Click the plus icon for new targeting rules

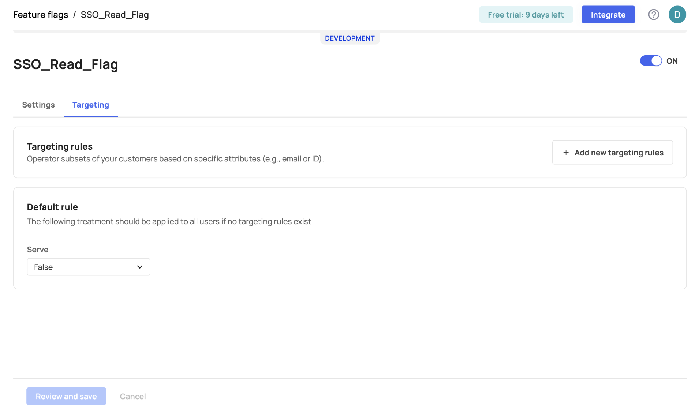pyautogui.click(x=565, y=153)
